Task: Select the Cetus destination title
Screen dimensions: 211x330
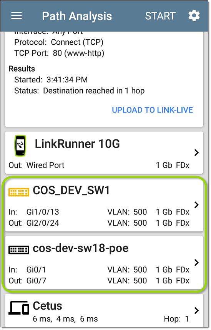Action: coord(48,306)
